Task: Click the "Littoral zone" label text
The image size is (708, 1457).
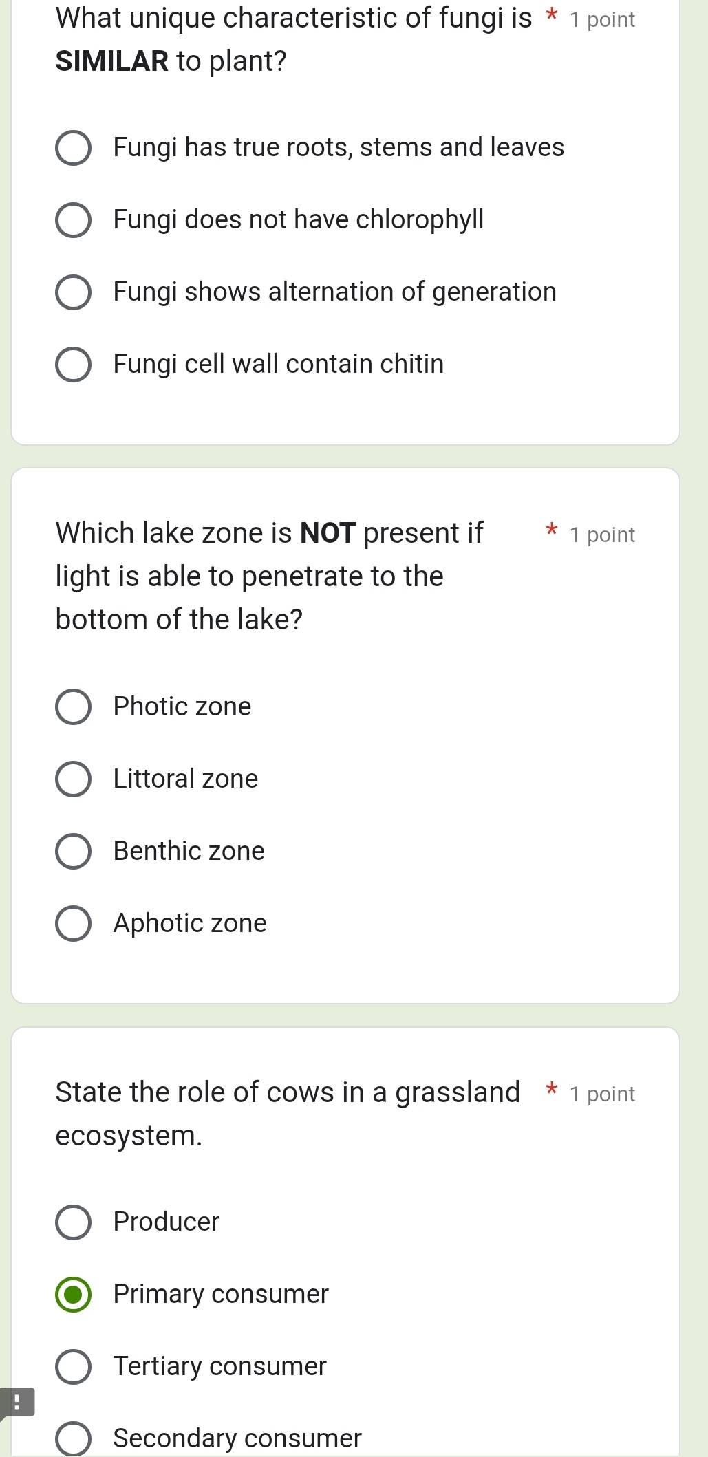Action: (x=185, y=779)
